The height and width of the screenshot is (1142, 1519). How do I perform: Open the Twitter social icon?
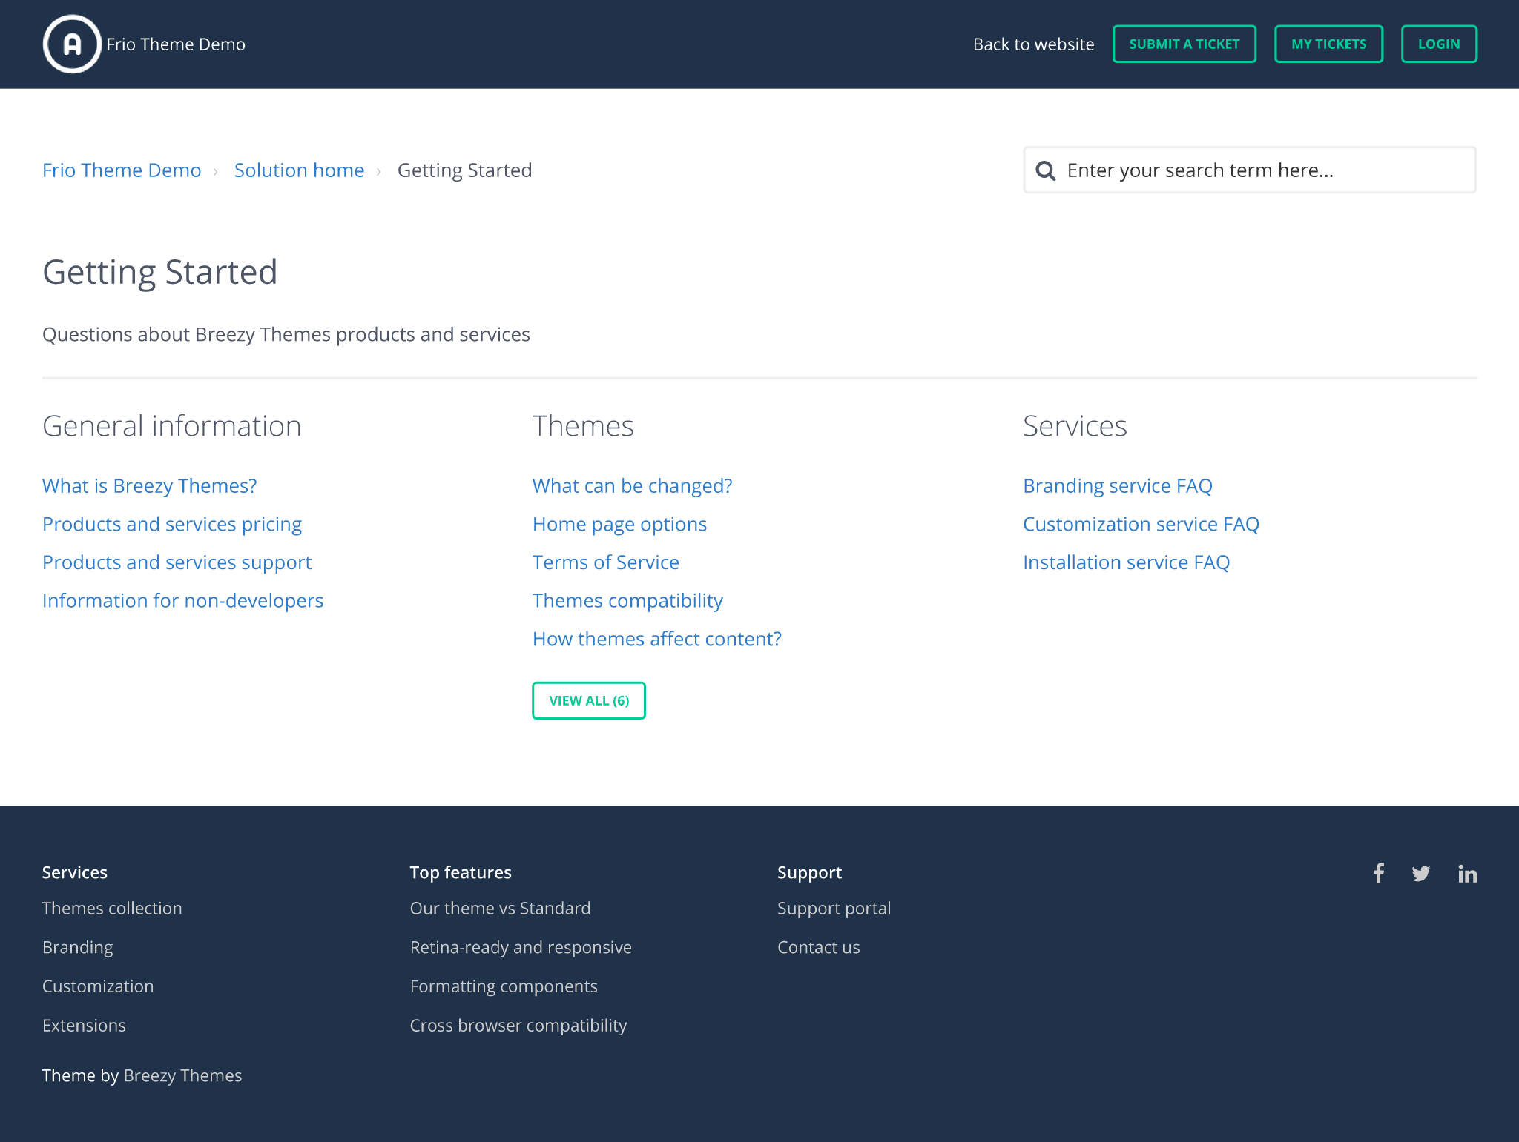[x=1421, y=874]
